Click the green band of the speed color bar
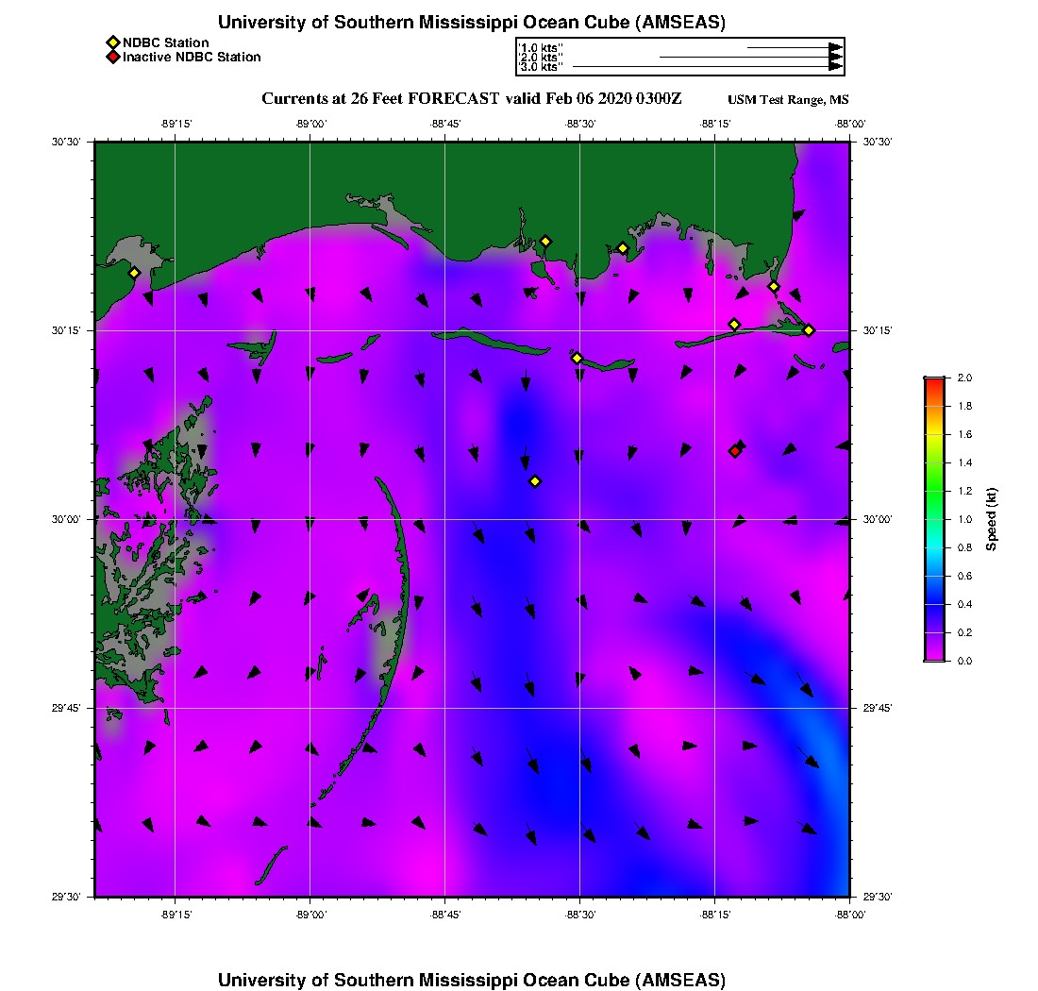Screen dimensions: 1038x991 point(934,491)
